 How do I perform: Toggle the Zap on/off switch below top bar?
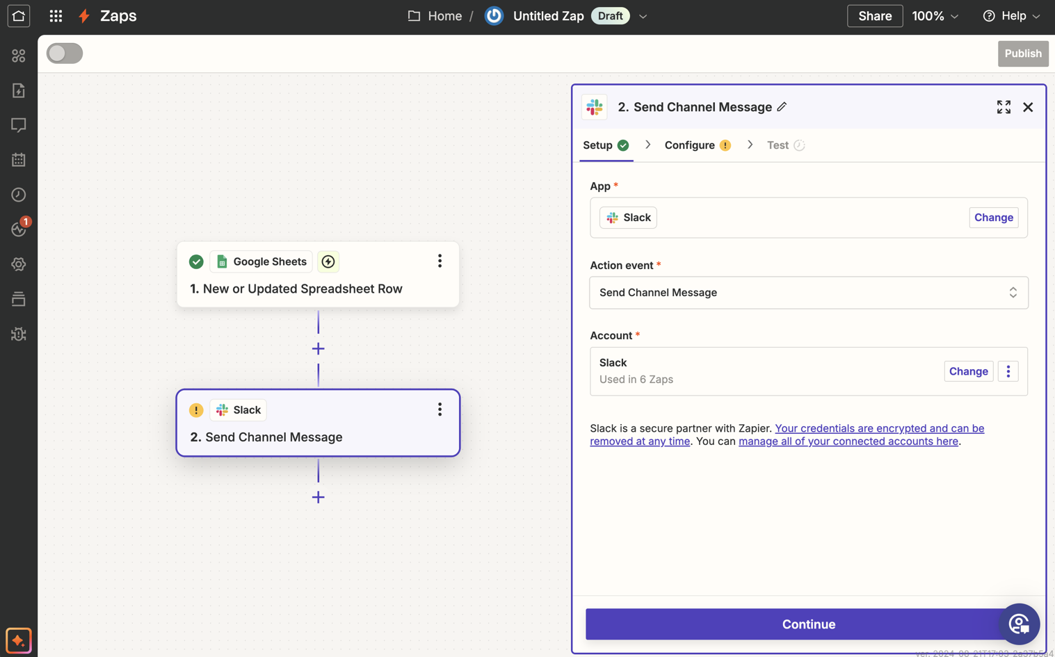(64, 53)
